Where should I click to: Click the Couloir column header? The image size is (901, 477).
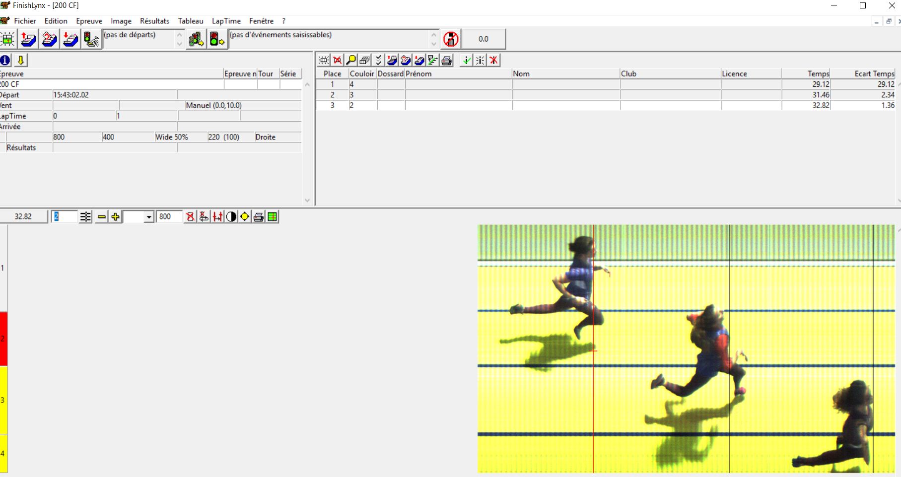(362, 73)
